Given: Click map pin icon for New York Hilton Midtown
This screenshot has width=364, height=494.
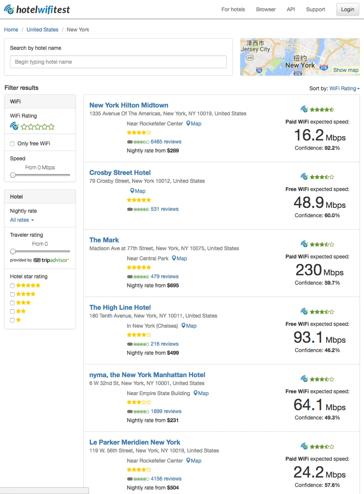Looking at the screenshot, I should tap(188, 123).
